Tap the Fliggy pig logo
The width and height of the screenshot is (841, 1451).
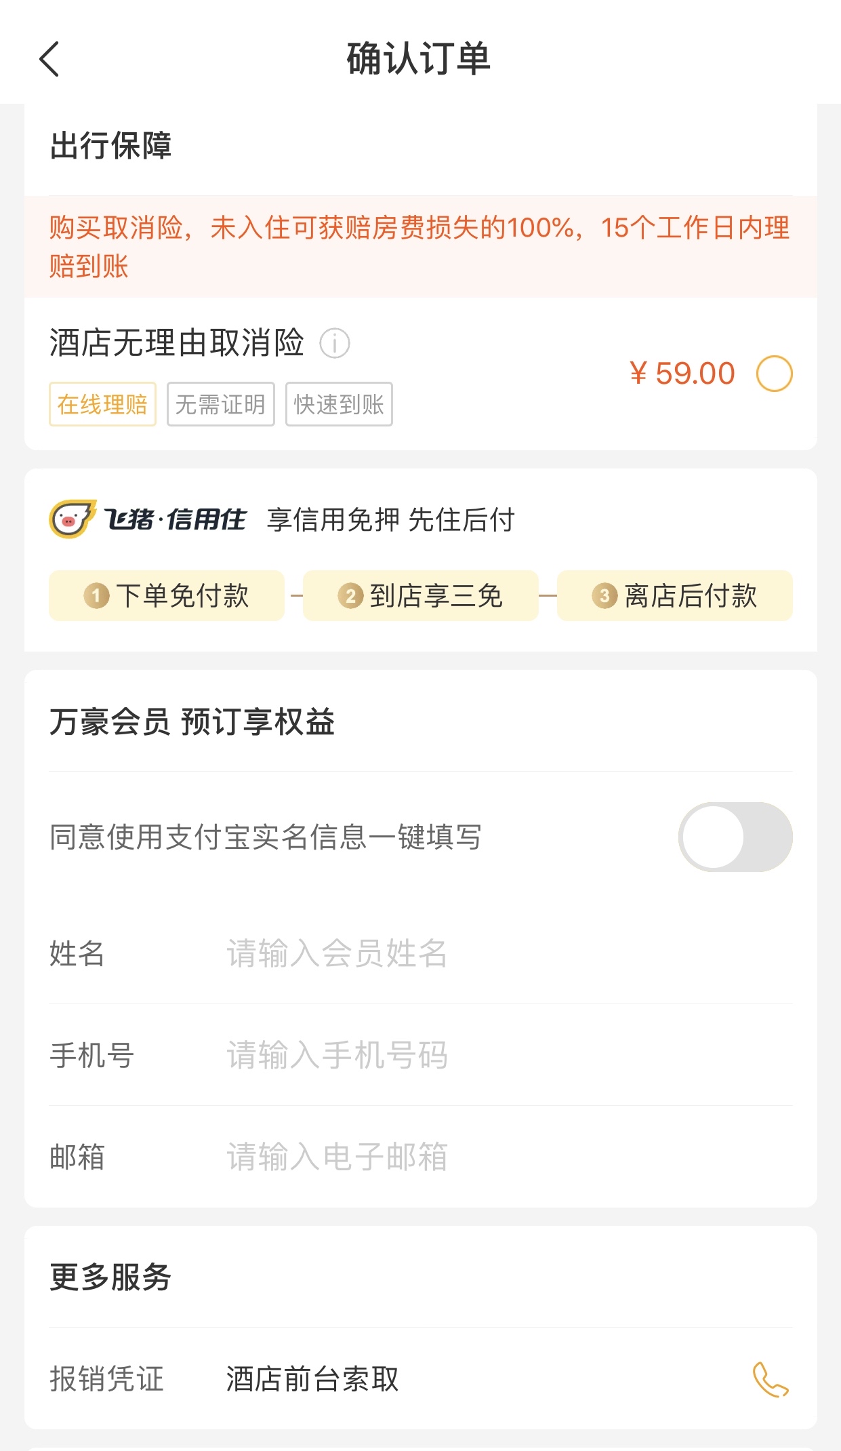point(71,519)
